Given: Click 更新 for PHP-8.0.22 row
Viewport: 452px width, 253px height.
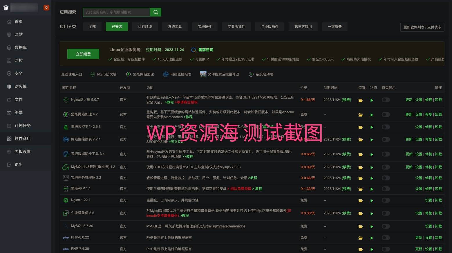Looking at the screenshot, I should 419,238.
